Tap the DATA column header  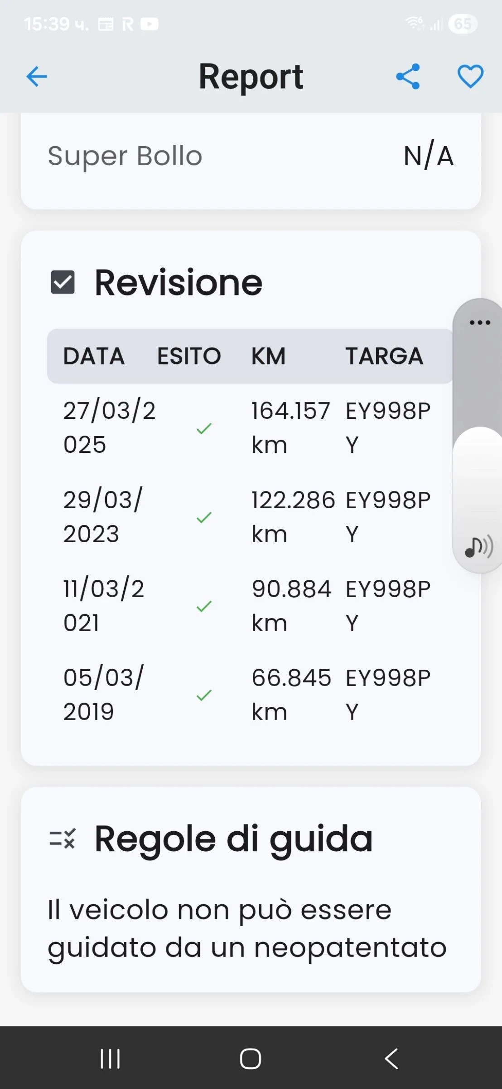(x=94, y=356)
